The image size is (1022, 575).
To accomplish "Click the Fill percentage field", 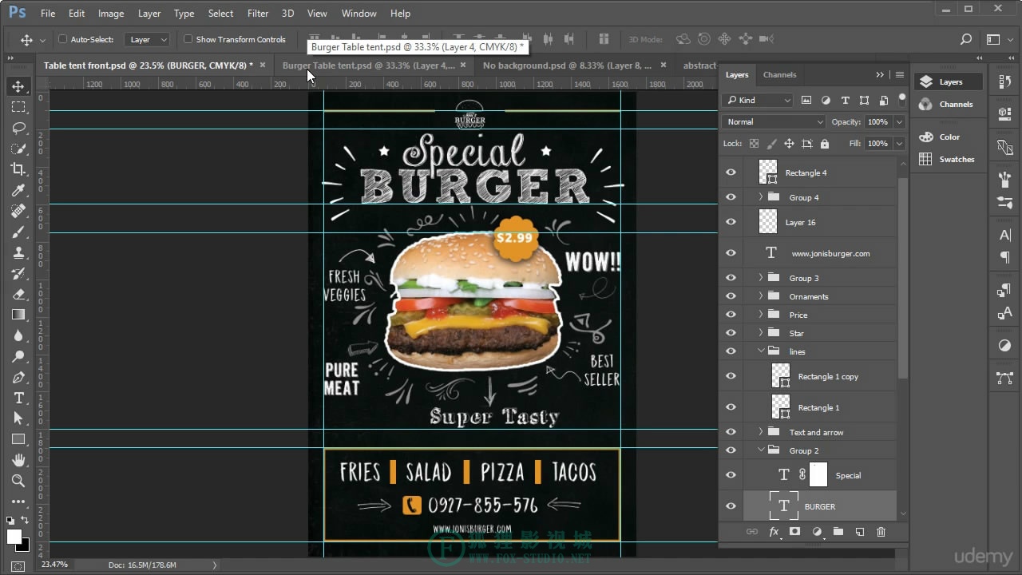I will pos(877,144).
